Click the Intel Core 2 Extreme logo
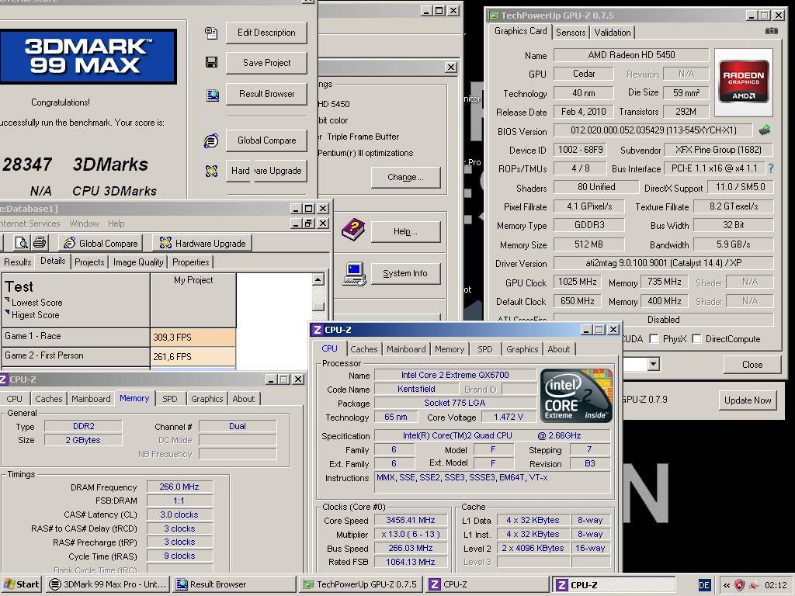Image resolution: width=795 pixels, height=596 pixels. click(576, 396)
